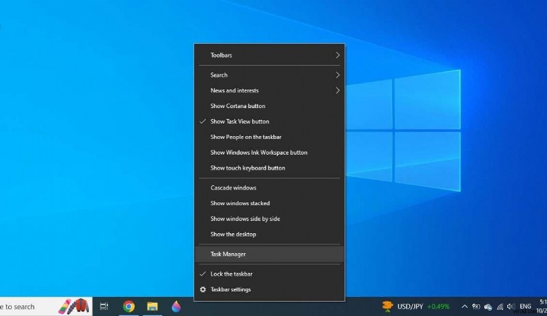Launch the water drop app in taskbar
This screenshot has width=547, height=316.
176,306
